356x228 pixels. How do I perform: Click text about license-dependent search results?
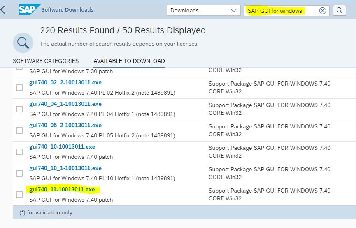pyautogui.click(x=119, y=44)
